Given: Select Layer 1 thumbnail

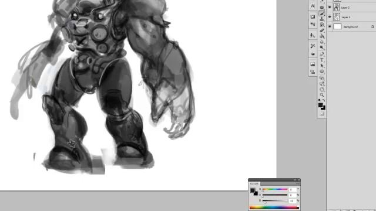Looking at the screenshot, I should pos(337,17).
